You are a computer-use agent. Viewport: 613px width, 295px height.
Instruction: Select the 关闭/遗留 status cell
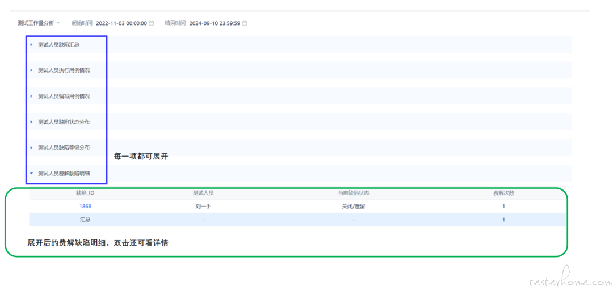pyautogui.click(x=353, y=206)
